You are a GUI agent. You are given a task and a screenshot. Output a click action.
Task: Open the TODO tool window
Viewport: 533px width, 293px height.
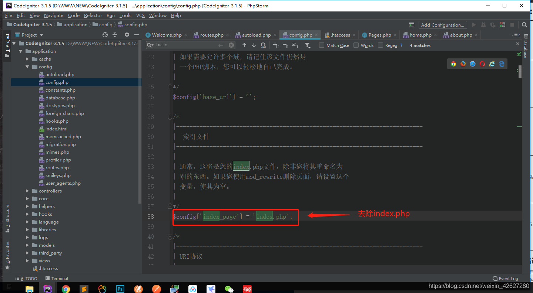pyautogui.click(x=26, y=279)
